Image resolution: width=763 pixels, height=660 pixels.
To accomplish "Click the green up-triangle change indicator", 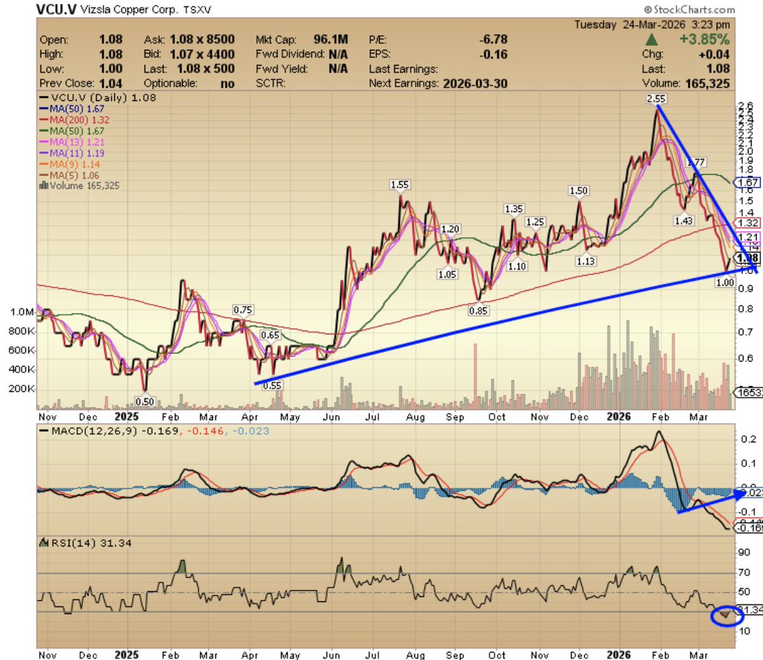I will pos(652,39).
